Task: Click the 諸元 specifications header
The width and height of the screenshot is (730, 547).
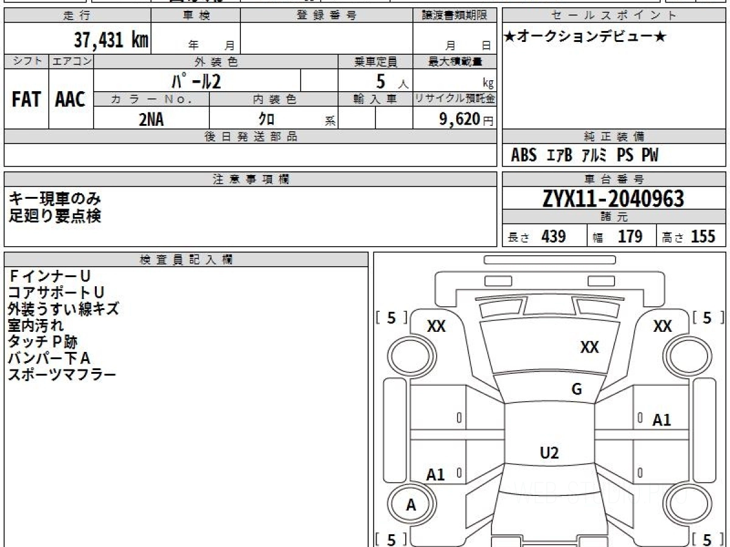Action: pyautogui.click(x=614, y=217)
